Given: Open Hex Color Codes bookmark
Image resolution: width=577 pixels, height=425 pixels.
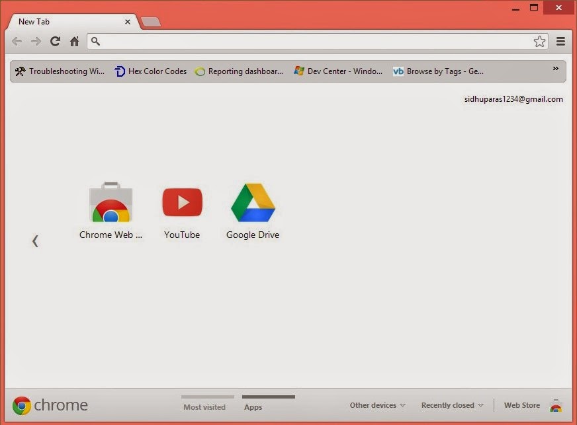Looking at the screenshot, I should pyautogui.click(x=150, y=71).
